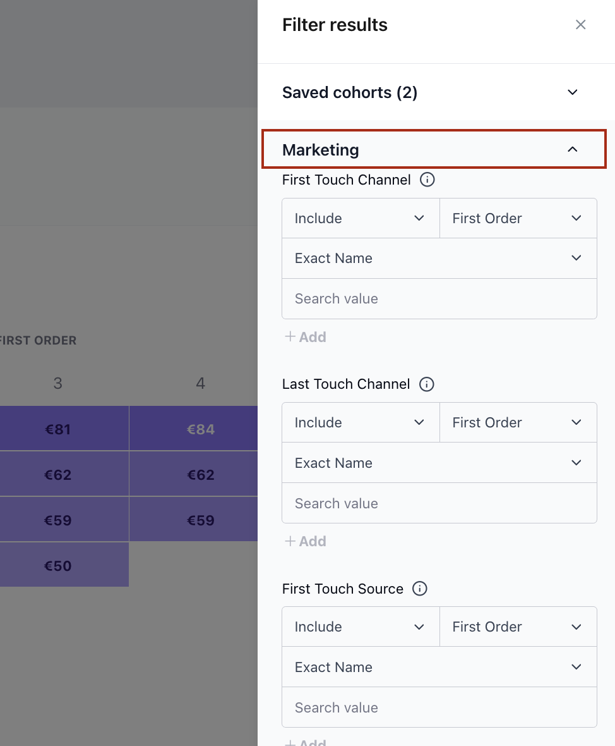The image size is (615, 746).
Task: Open Exact Name dropdown under First Touch Source
Action: 439,668
